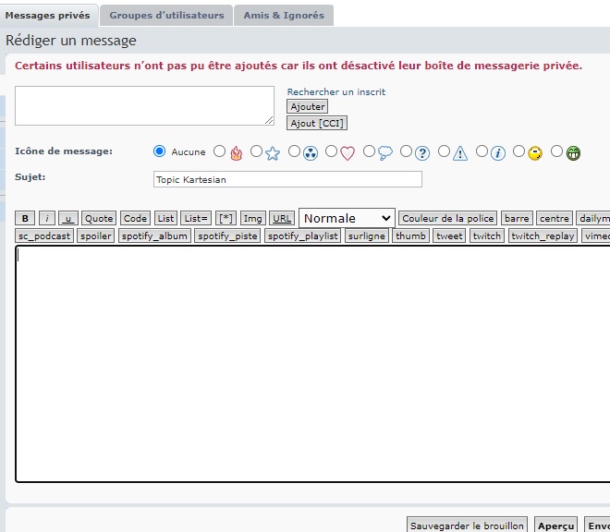The image size is (610, 532).
Task: Switch to Groupes d'utilisateurs tab
Action: pyautogui.click(x=166, y=15)
